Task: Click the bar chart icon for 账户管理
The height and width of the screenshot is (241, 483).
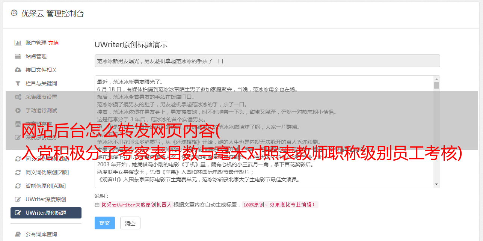Action: click(x=18, y=43)
